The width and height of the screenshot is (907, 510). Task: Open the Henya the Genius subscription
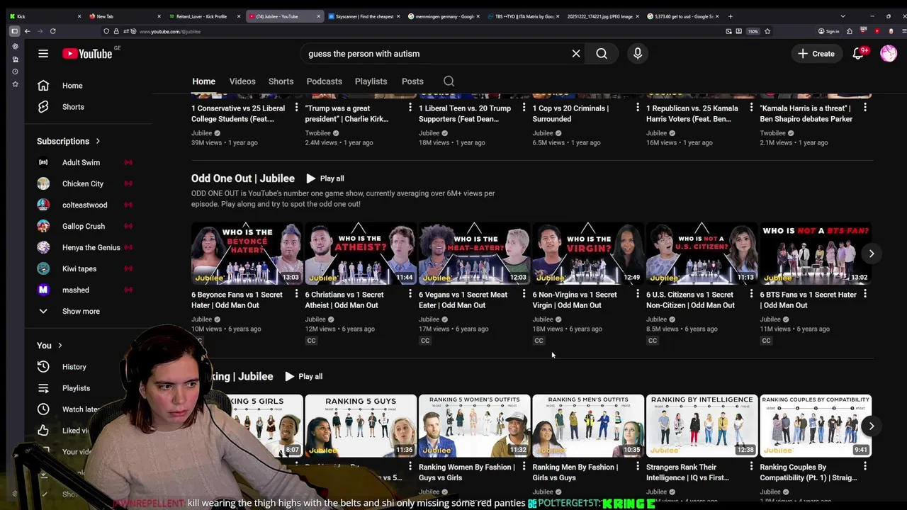tap(91, 247)
